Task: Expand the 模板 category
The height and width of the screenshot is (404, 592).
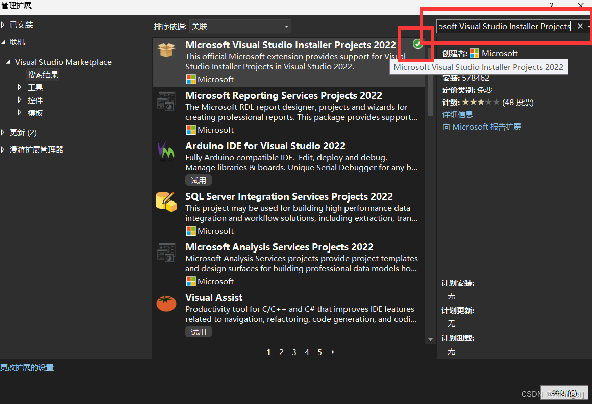Action: (x=19, y=112)
